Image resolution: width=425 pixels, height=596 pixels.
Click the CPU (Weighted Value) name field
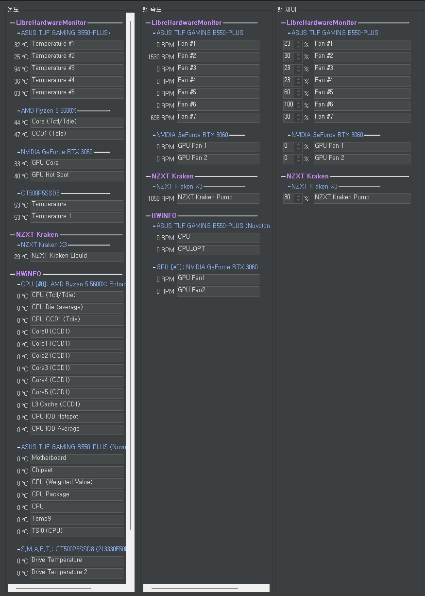coord(77,483)
